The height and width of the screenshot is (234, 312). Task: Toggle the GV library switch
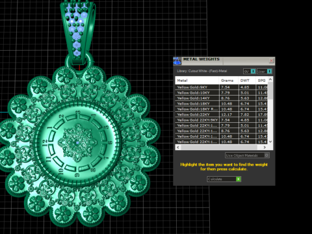pyautogui.click(x=249, y=71)
